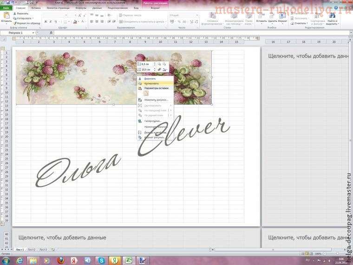Viewport: 353px width, 265px height.
Task: Click Форматировать как таблицу icon
Action: 234,15
